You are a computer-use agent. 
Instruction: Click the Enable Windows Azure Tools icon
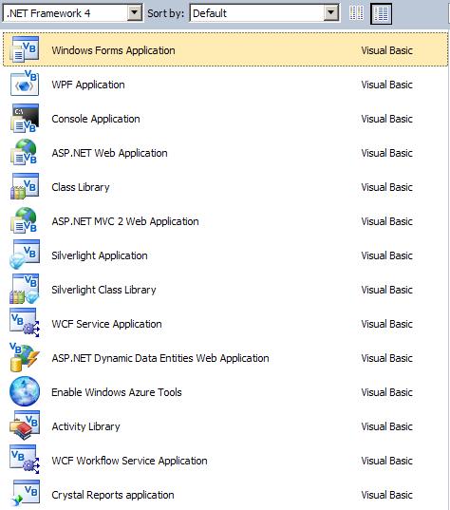pos(25,391)
